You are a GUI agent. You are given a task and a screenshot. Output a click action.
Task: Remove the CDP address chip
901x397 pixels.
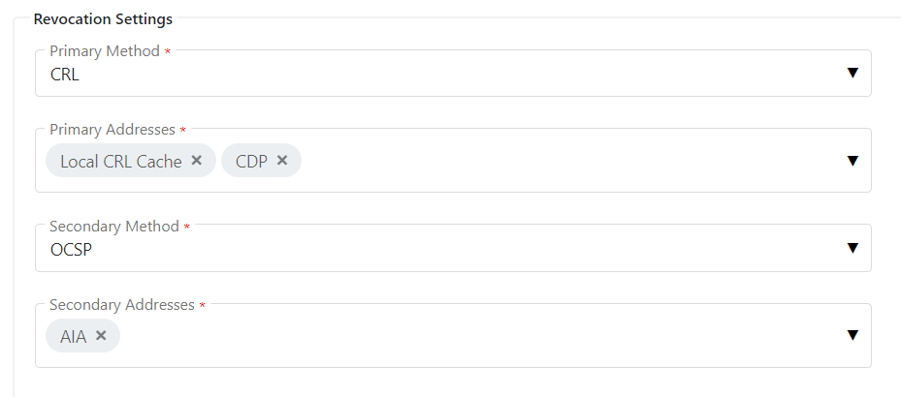[282, 161]
